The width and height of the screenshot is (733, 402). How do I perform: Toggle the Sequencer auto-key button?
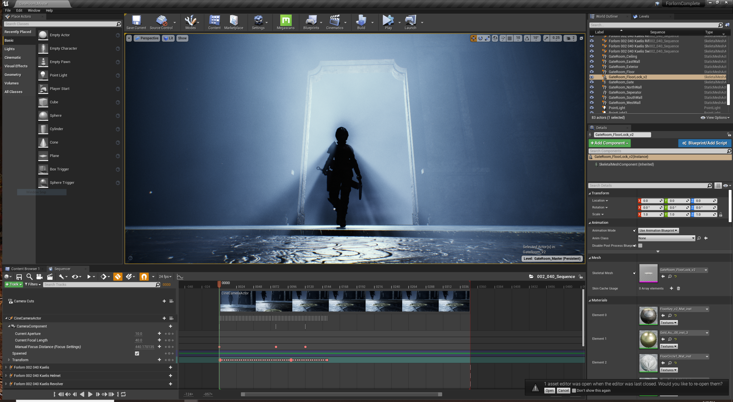(x=118, y=277)
